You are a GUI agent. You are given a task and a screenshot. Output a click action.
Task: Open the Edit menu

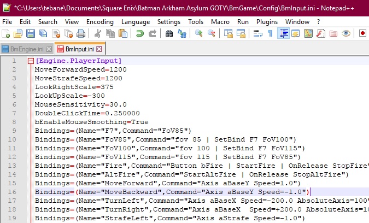coord(25,22)
